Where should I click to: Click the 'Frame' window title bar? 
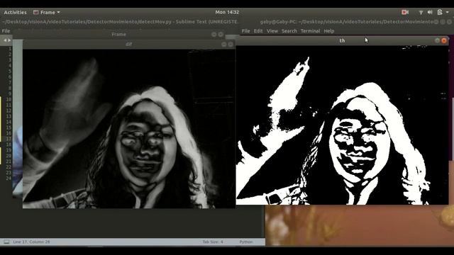[x=118, y=35]
